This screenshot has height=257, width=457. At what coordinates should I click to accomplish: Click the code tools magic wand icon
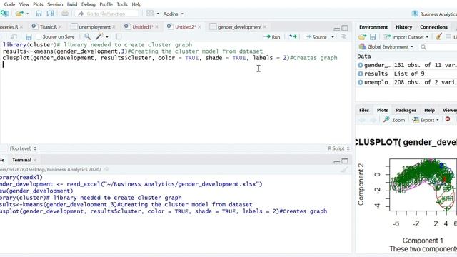tap(100, 36)
